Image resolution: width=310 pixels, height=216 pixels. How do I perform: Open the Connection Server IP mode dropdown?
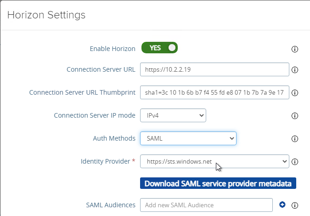(173, 115)
